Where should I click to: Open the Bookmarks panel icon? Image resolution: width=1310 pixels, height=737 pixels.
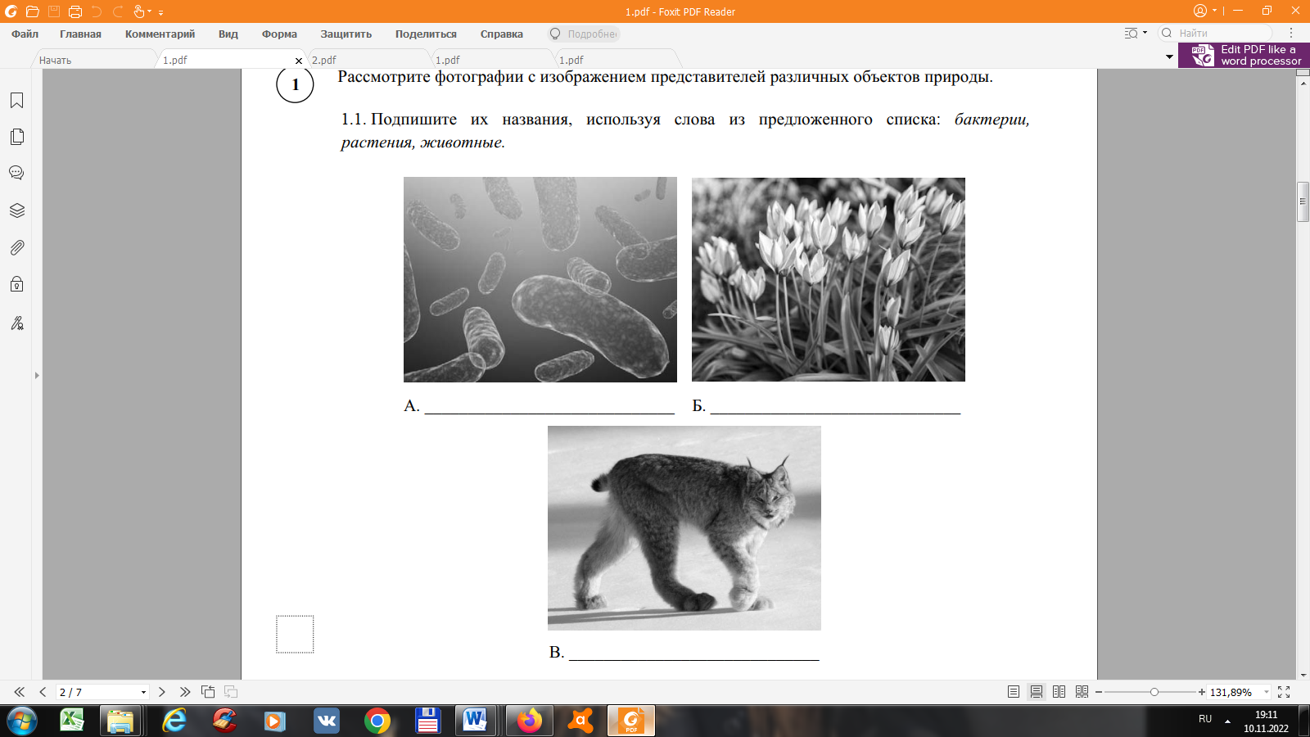pyautogui.click(x=16, y=100)
